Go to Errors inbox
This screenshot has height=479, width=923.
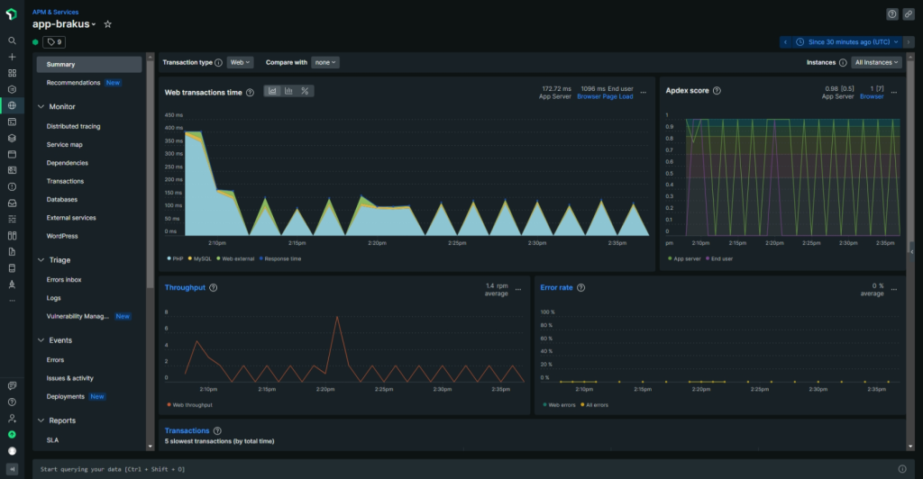click(x=64, y=279)
